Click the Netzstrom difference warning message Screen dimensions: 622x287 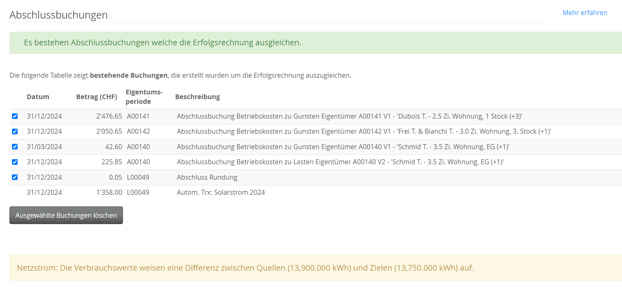[316, 268]
